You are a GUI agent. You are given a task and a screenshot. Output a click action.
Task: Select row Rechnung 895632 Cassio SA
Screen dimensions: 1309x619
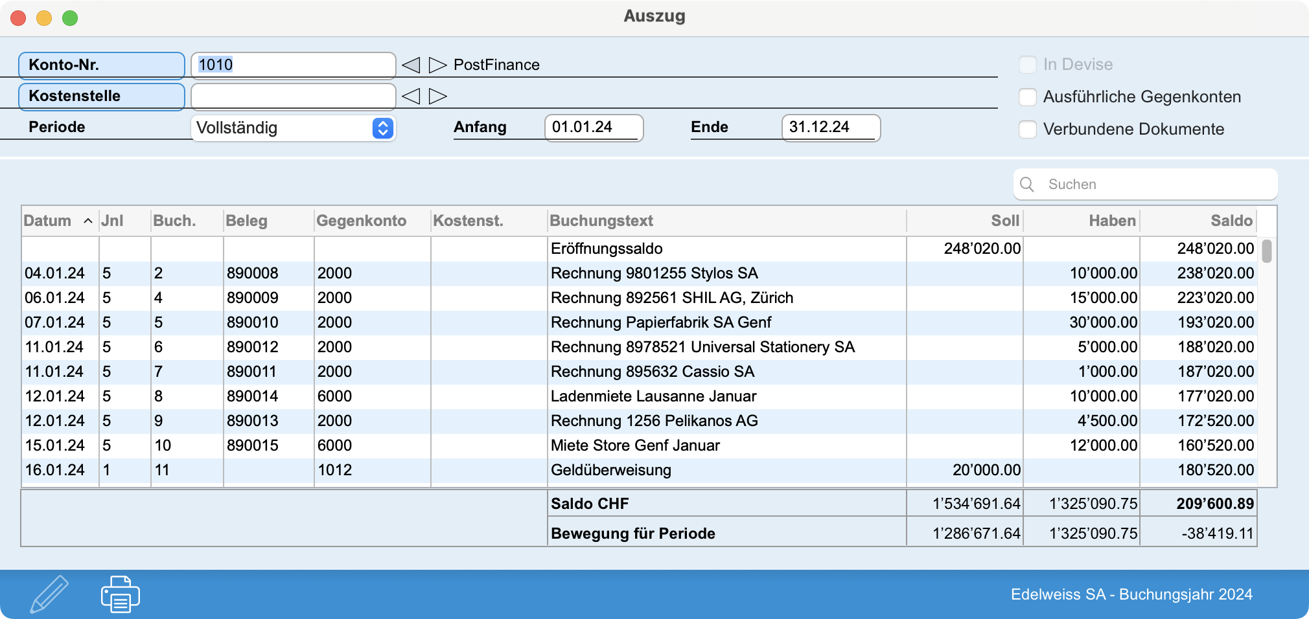[x=639, y=372]
